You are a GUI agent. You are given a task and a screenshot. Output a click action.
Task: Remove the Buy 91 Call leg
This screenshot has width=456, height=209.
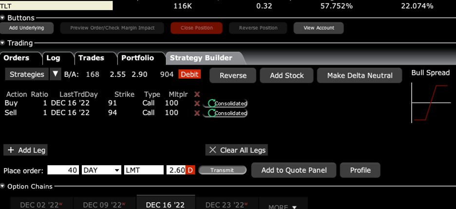click(197, 103)
